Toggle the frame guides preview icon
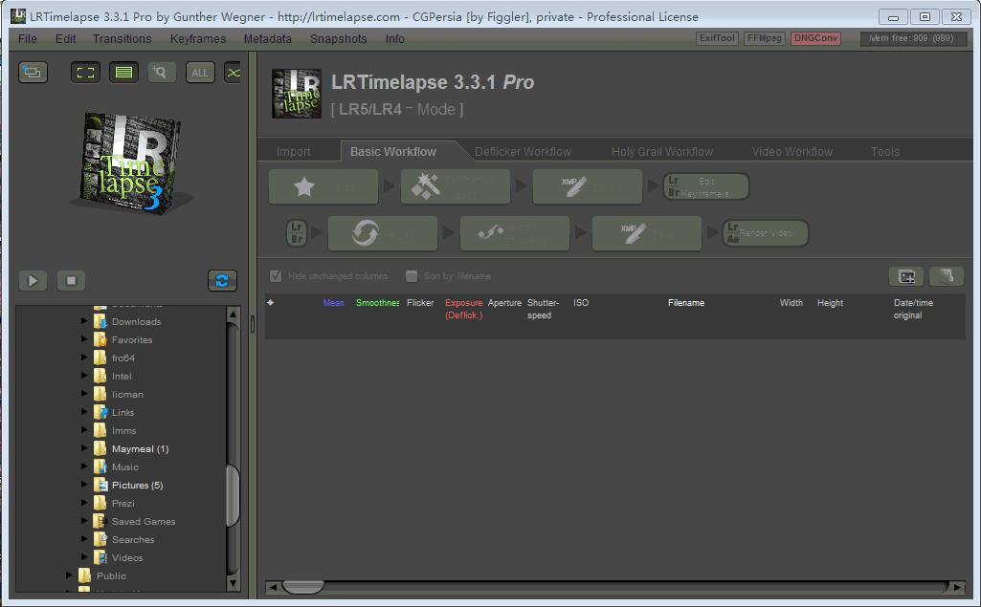 click(86, 73)
